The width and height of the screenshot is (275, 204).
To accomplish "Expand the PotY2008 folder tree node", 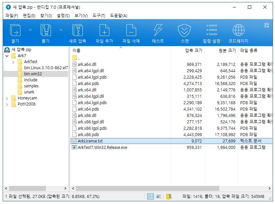I will [x=7, y=105].
